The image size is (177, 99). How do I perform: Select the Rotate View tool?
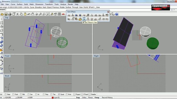pyautogui.click(x=37, y=14)
